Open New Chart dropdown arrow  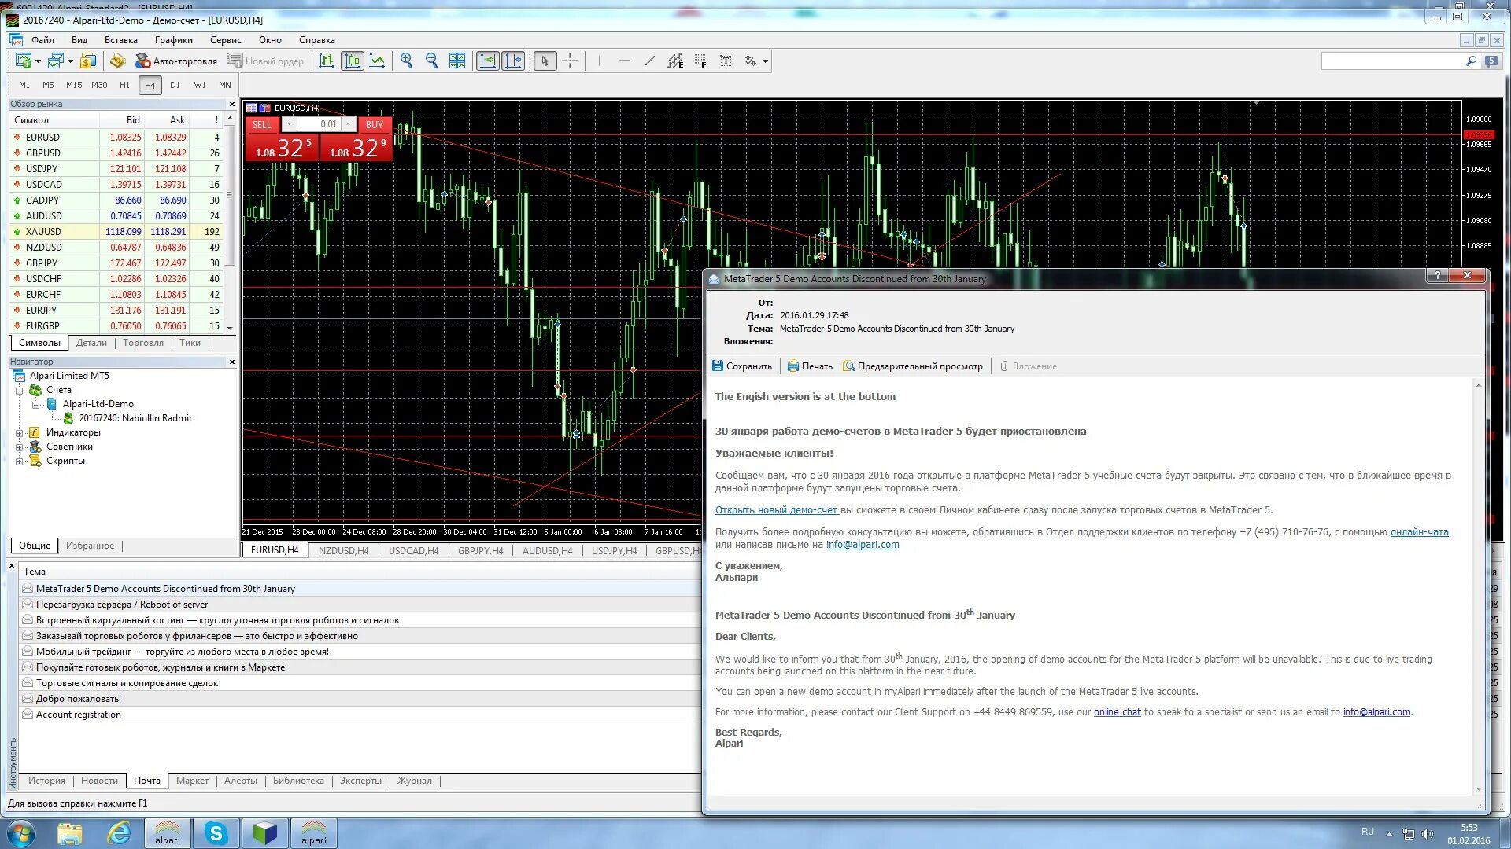pyautogui.click(x=38, y=61)
